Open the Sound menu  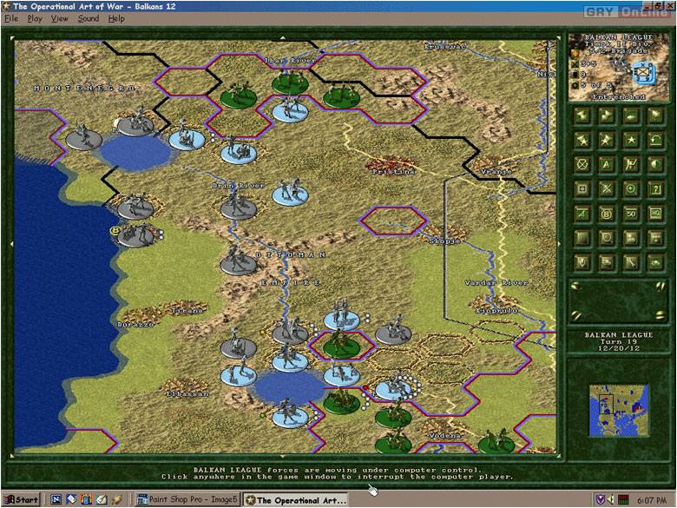88,18
